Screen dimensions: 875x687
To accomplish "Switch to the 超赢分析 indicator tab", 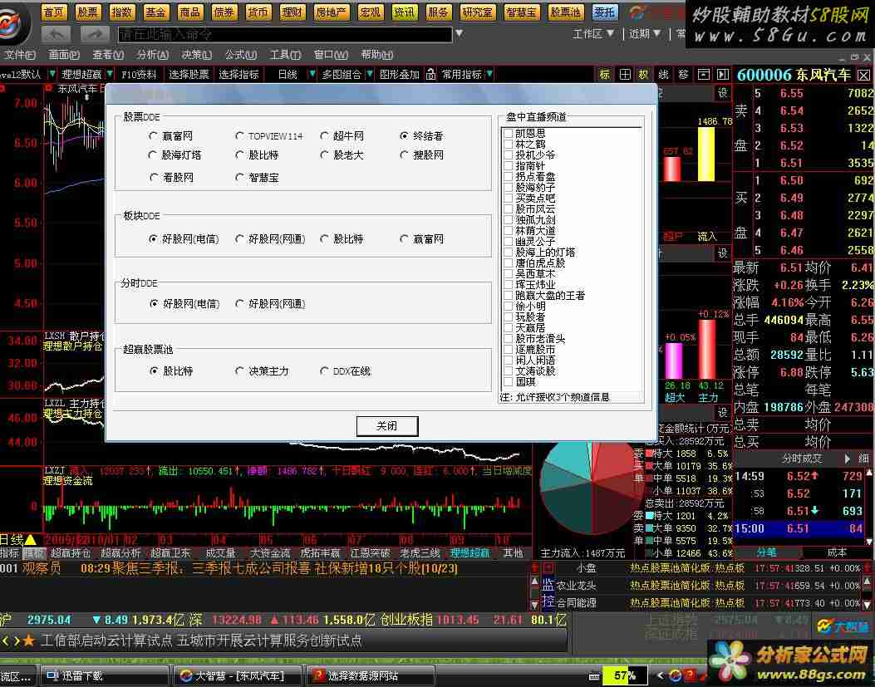I will (120, 553).
